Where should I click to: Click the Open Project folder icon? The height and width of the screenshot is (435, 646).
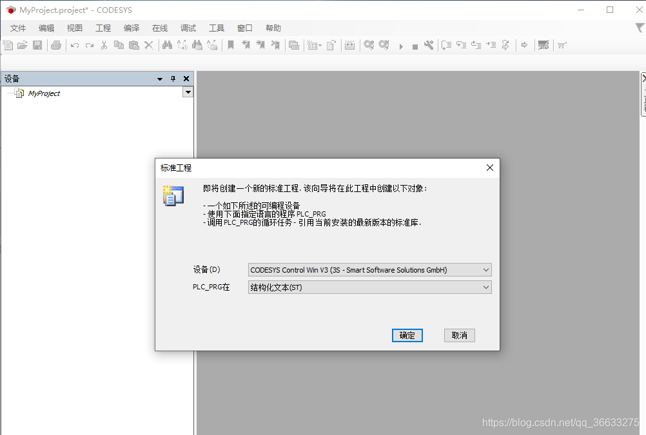pyautogui.click(x=23, y=45)
